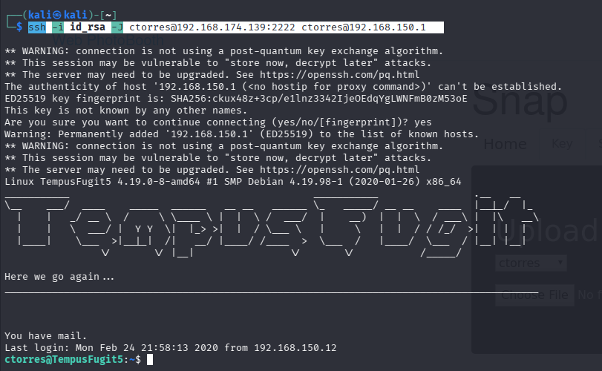Click the -J jump host flag

click(x=117, y=27)
